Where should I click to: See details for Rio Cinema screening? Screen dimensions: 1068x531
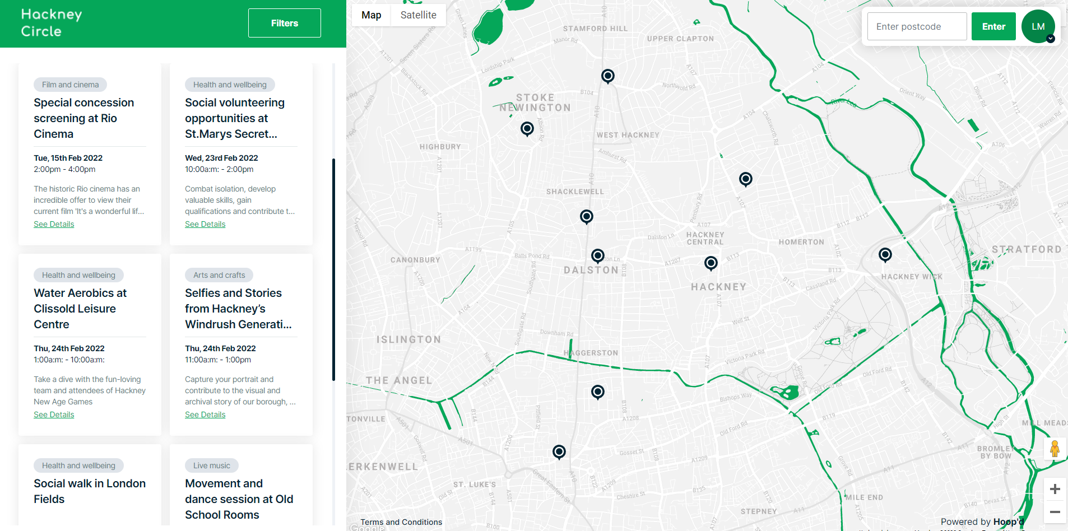[x=54, y=224]
